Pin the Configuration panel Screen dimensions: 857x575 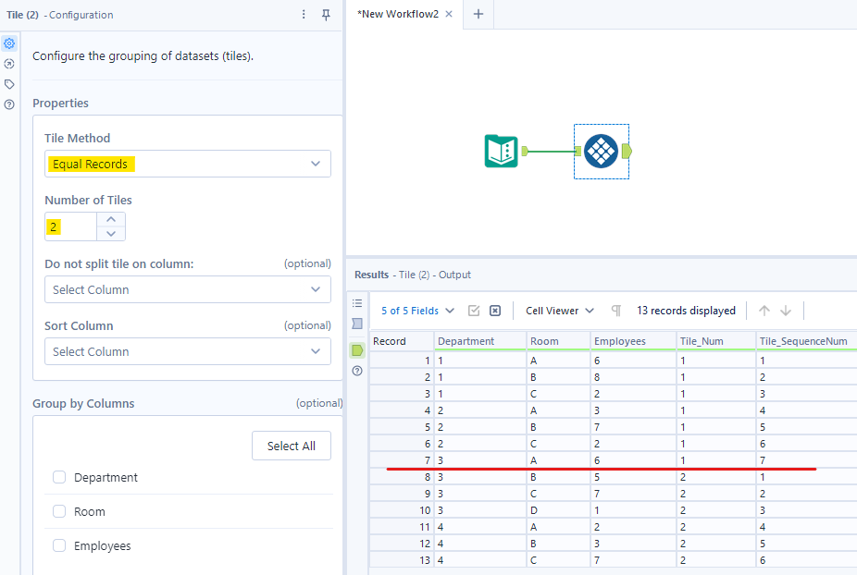[326, 15]
